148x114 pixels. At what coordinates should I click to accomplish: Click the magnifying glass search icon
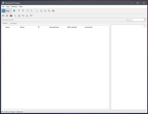coord(145,20)
